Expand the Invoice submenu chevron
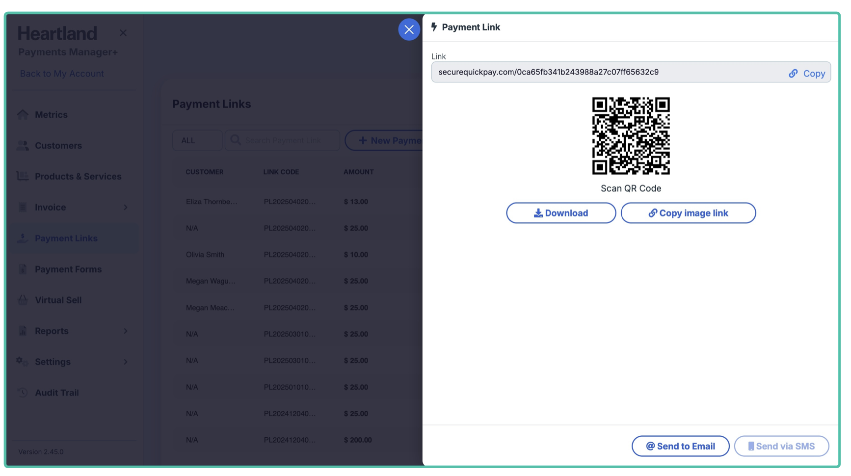The height and width of the screenshot is (476, 851). [x=126, y=208]
